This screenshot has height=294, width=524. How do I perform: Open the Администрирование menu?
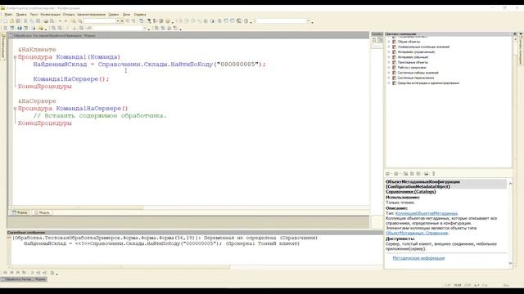[x=91, y=15]
